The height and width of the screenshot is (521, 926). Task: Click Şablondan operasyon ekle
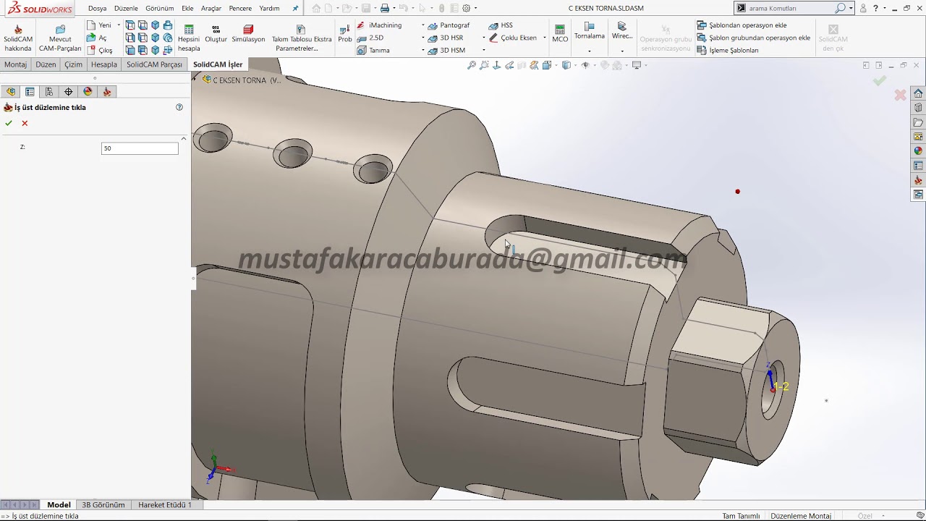click(742, 25)
